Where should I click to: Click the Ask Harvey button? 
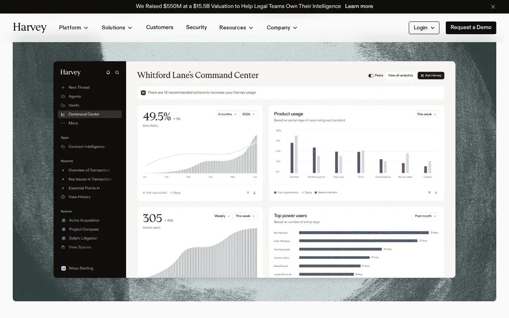click(x=431, y=76)
